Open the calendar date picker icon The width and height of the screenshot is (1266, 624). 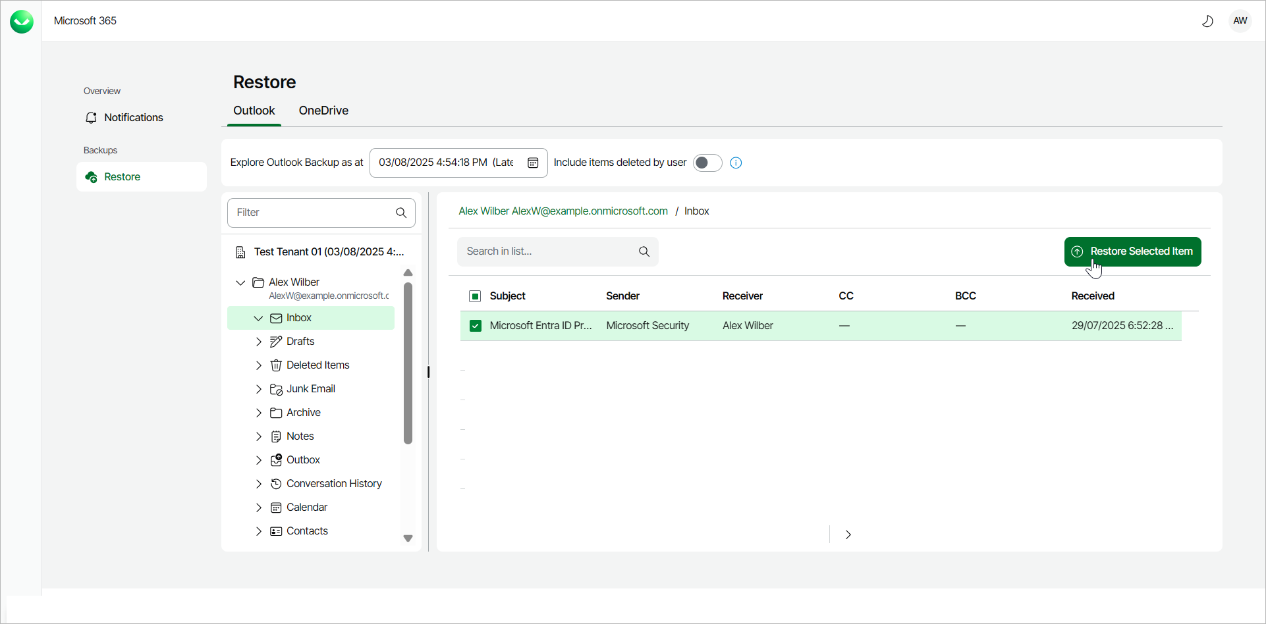coord(533,163)
